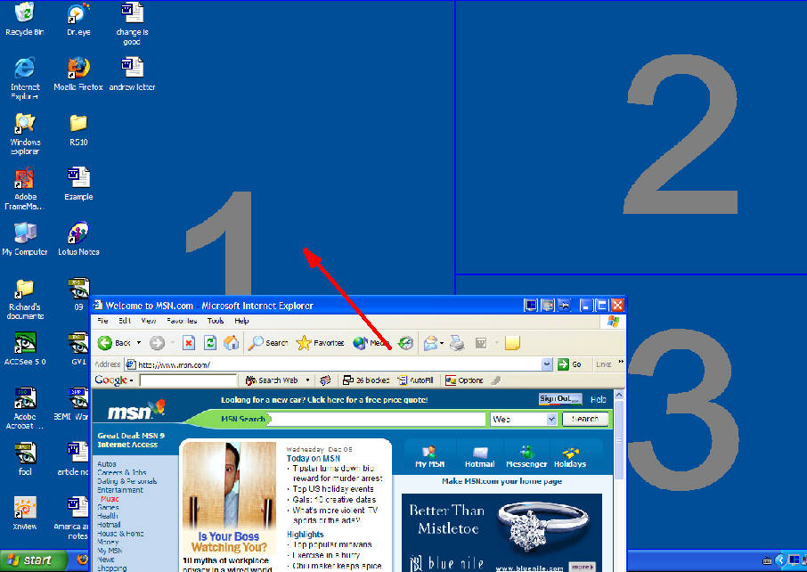
Task: Select the Dr.eye desktop icon
Action: click(78, 20)
